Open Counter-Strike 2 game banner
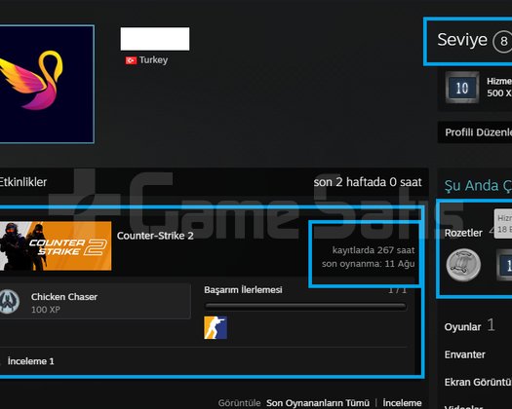The height and width of the screenshot is (409, 512). point(56,246)
